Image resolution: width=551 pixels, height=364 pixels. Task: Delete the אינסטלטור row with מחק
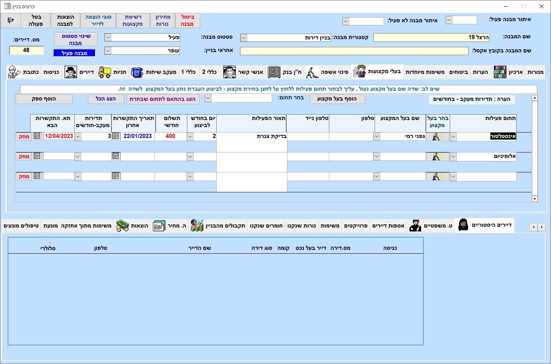24,136
